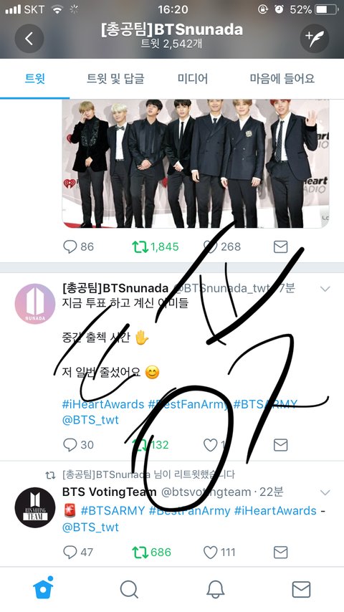Viewport: 344px width, 612px height.
Task: Open the Search magnifier in the bottom bar
Action: point(129,589)
